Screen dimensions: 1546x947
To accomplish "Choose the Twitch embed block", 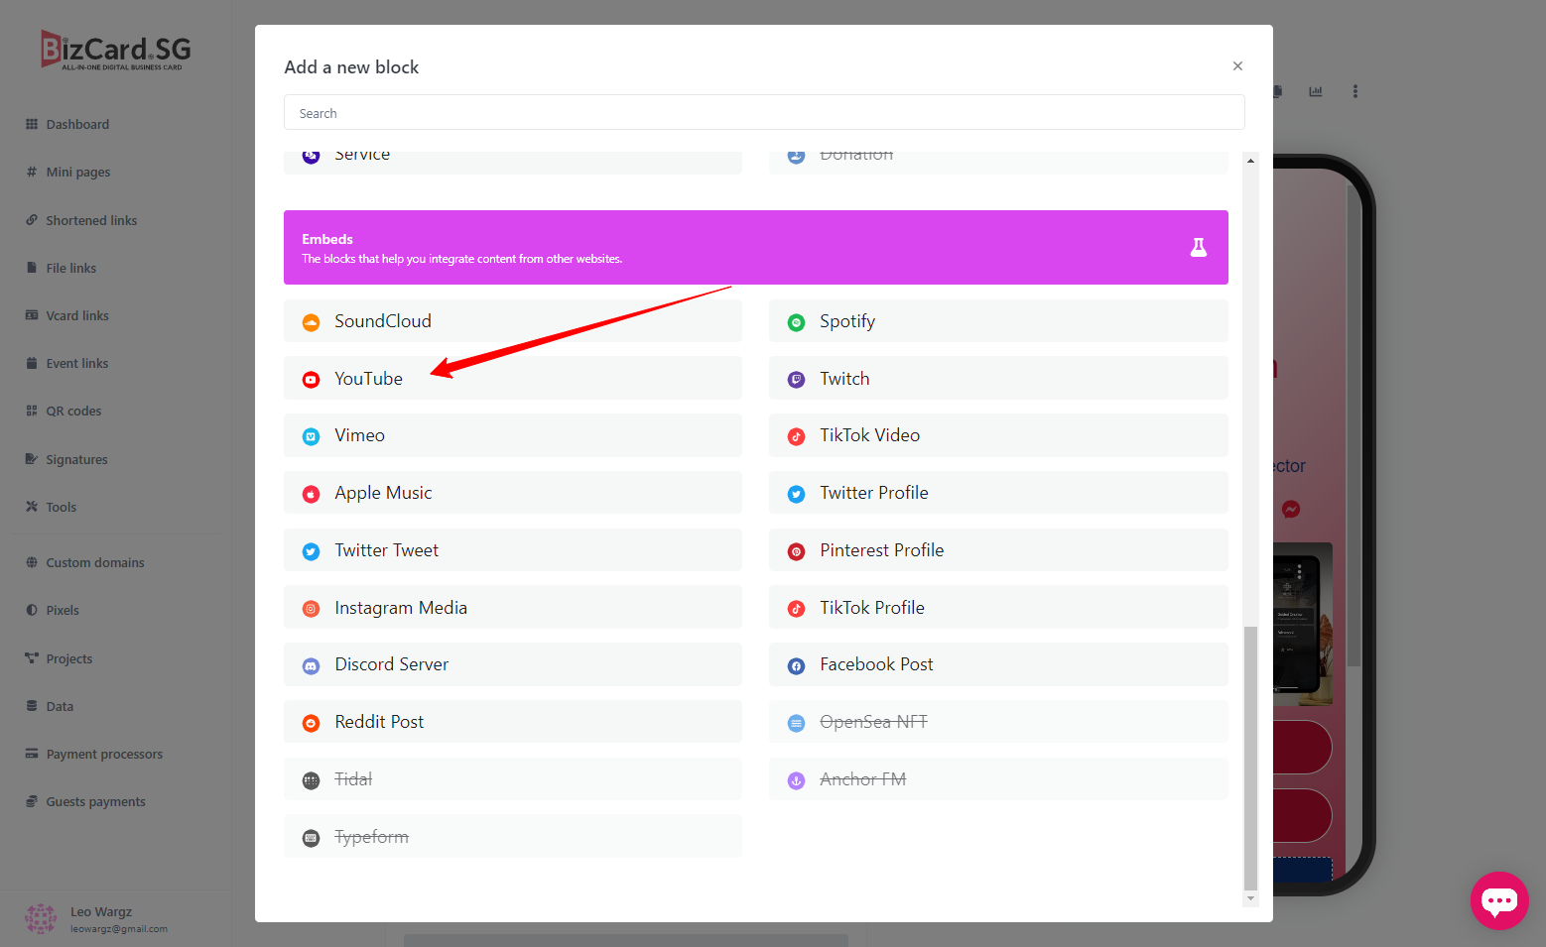I will [998, 378].
